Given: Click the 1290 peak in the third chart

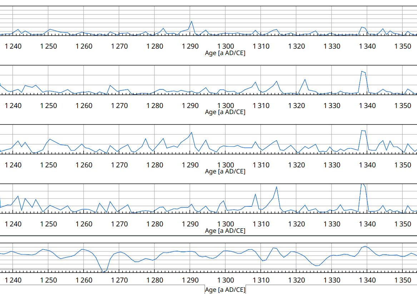Looking at the screenshot, I should coord(192,133).
